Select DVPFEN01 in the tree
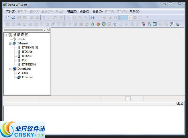Image resolution: width=188 pixels, height=138 pixels. [x=29, y=65]
